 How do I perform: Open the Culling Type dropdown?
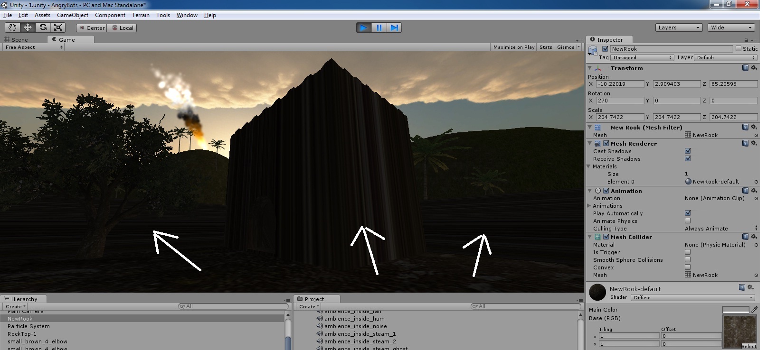[721, 228]
